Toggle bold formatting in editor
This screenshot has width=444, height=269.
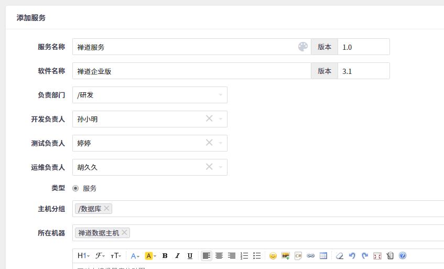165,256
